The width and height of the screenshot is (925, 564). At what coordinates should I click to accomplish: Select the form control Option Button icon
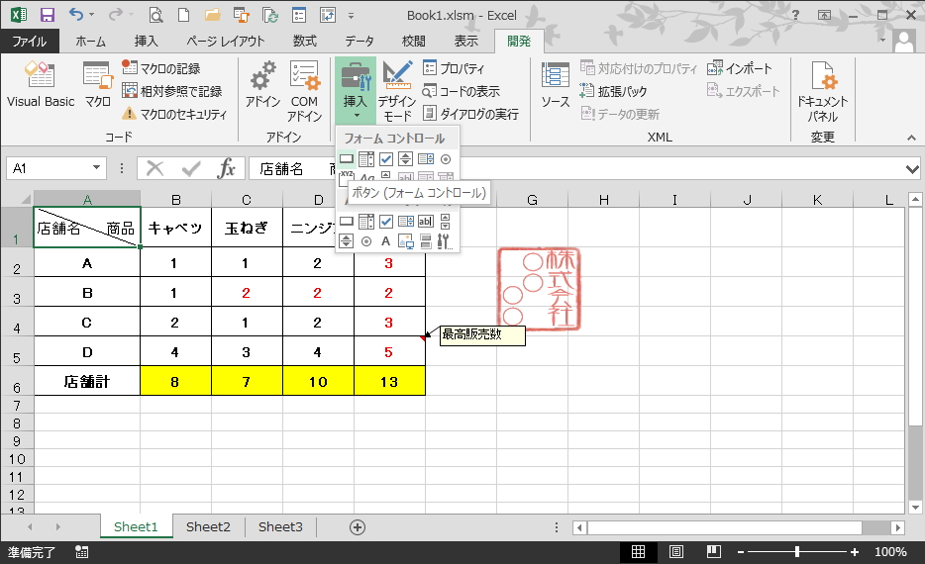(x=446, y=159)
